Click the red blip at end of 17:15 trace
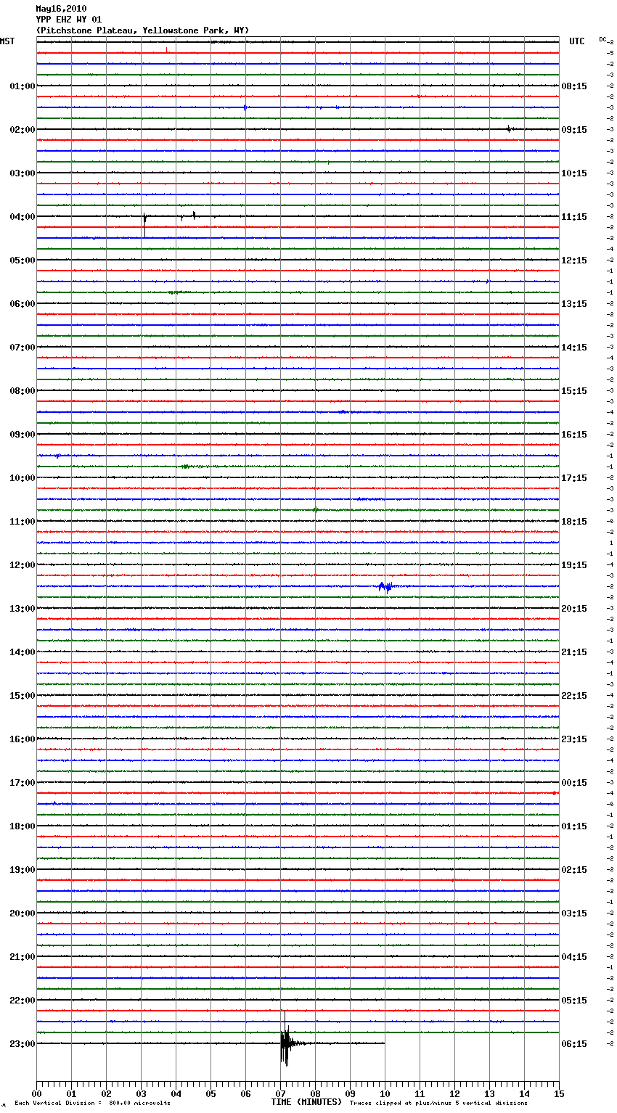Screen dimensions: 617x1113 pos(554,794)
